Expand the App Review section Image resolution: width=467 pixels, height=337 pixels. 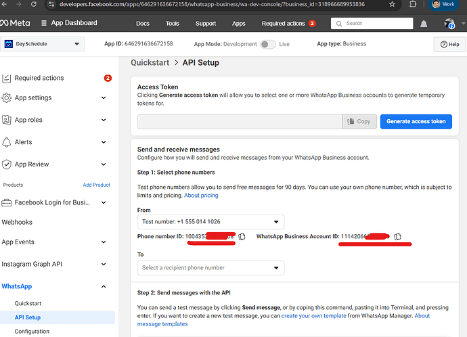pos(104,164)
